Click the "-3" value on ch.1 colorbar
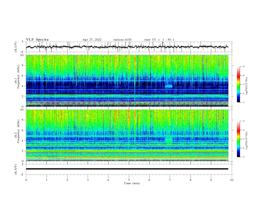Image resolution: width=261 pixels, height=202 pixels. (x=243, y=66)
